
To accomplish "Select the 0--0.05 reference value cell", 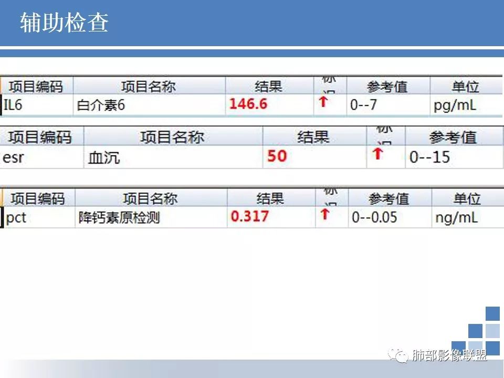I will pos(390,217).
